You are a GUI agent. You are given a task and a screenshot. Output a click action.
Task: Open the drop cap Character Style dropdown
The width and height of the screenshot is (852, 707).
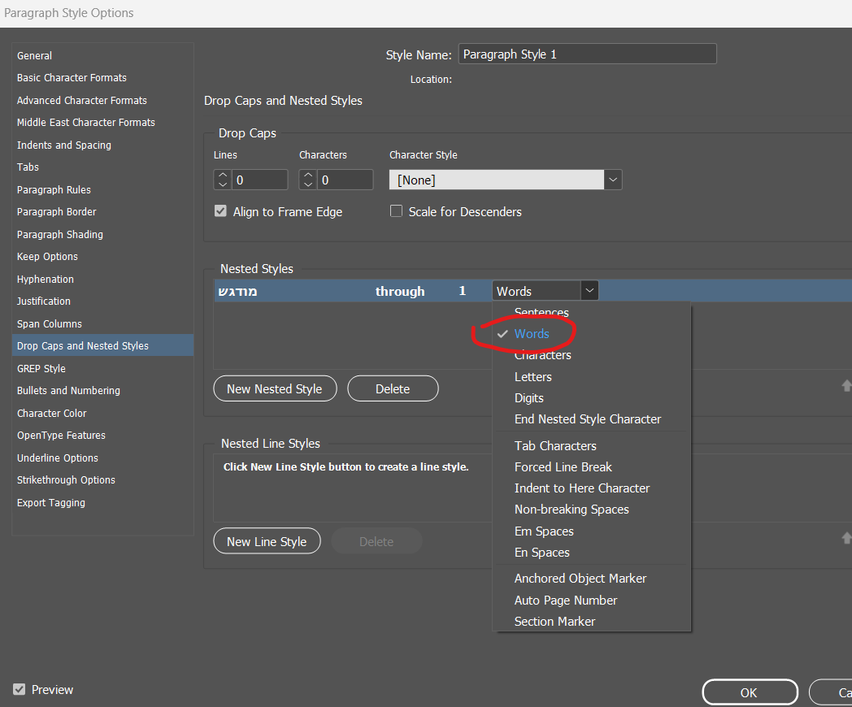(x=613, y=180)
